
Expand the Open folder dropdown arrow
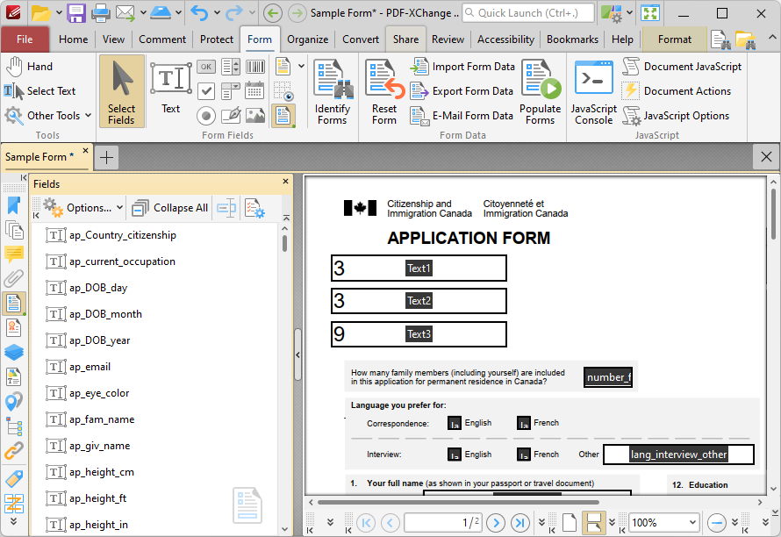(x=59, y=13)
